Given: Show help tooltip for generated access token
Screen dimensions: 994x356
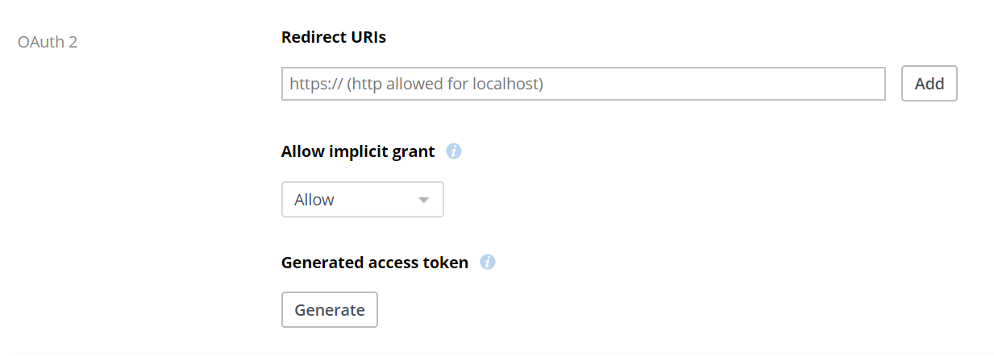Looking at the screenshot, I should pyautogui.click(x=488, y=263).
